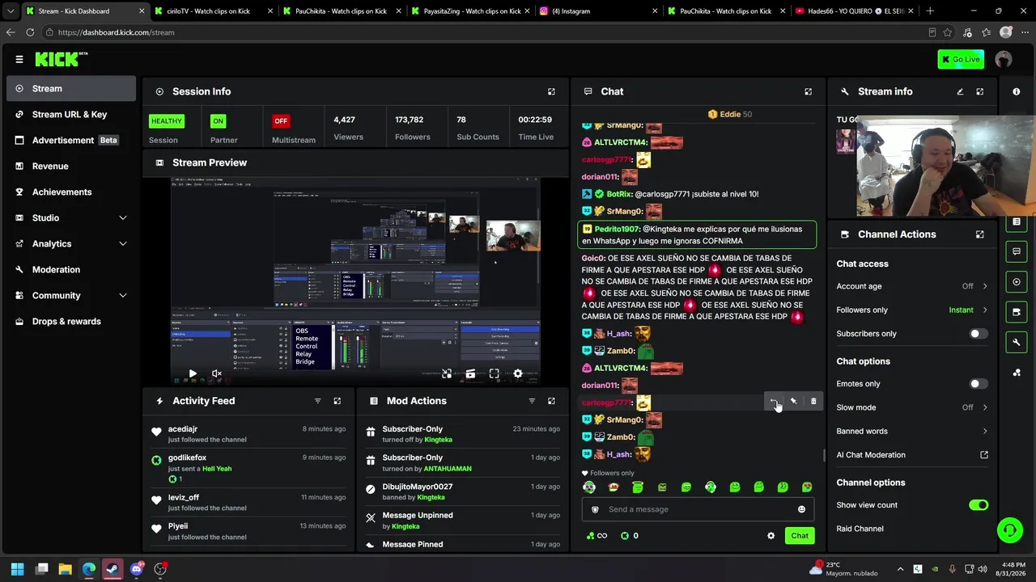Open Followers only Instant setting
The width and height of the screenshot is (1036, 582).
coord(912,310)
